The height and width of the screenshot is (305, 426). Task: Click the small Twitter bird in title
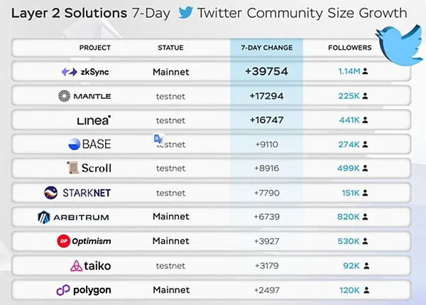click(x=186, y=13)
